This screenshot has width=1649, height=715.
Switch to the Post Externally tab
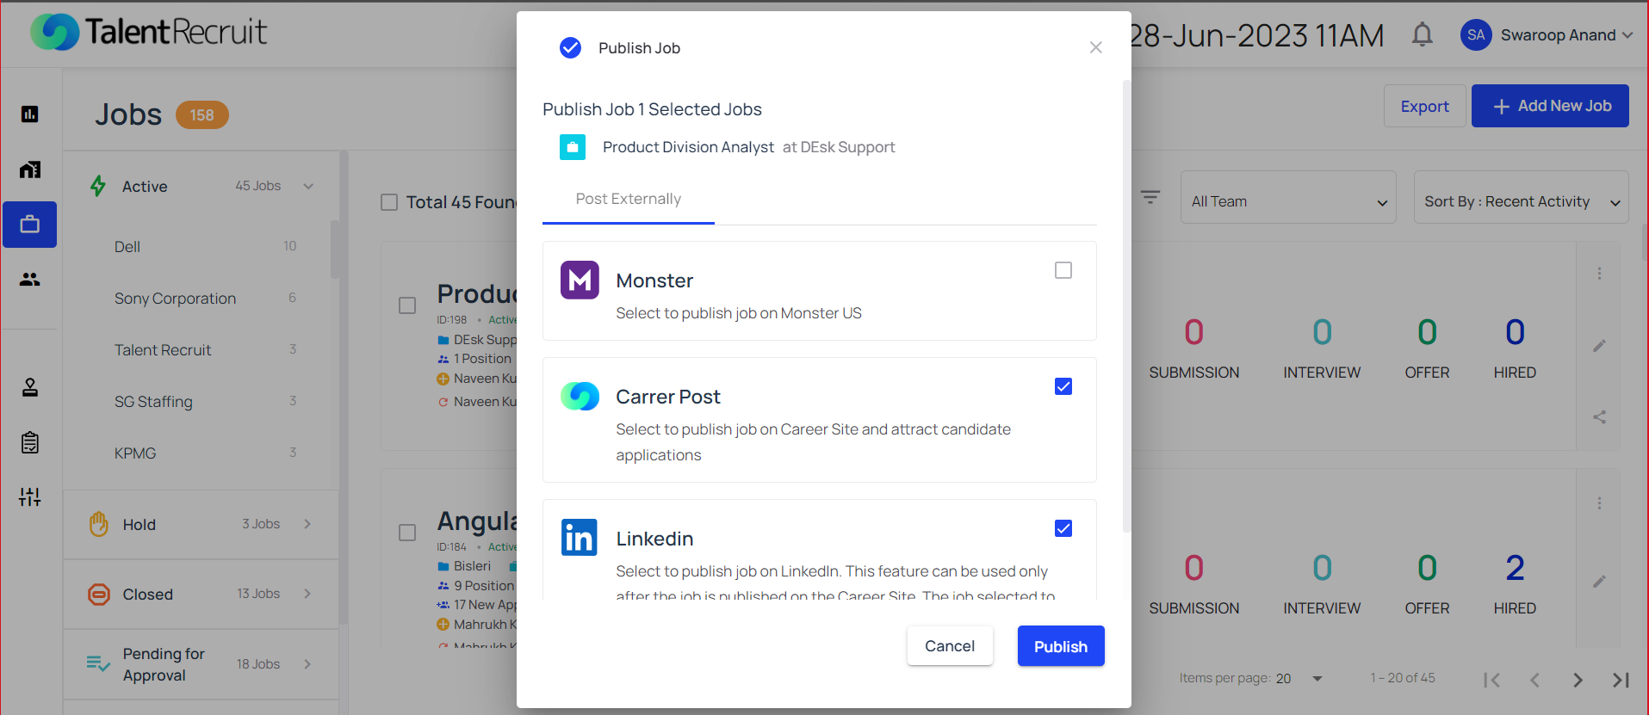tap(629, 199)
